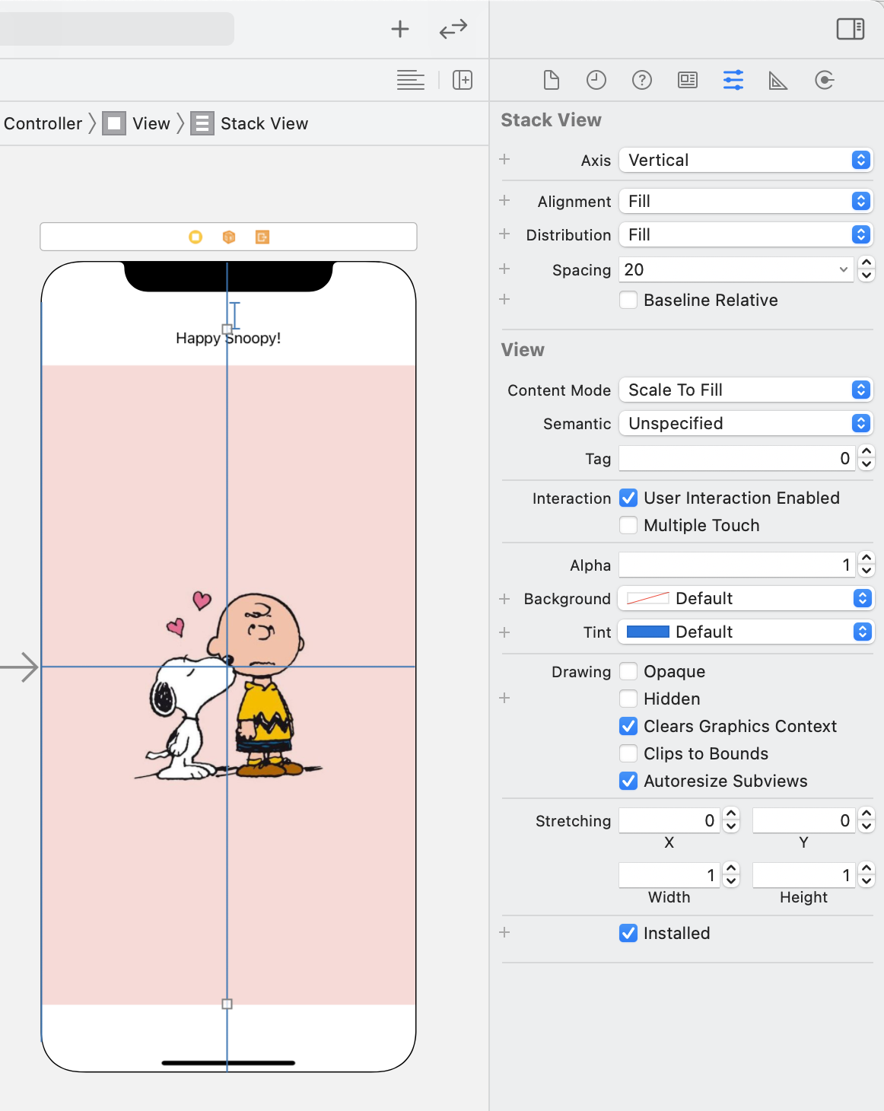Check the Hidden drawing option
The image size is (884, 1111).
tap(628, 699)
